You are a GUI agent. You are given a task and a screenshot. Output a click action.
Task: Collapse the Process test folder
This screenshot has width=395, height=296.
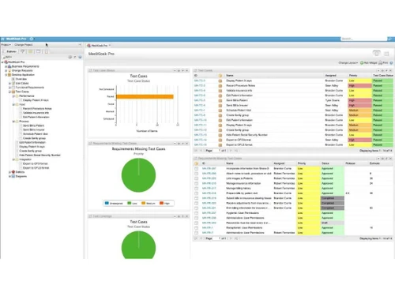[13, 122]
